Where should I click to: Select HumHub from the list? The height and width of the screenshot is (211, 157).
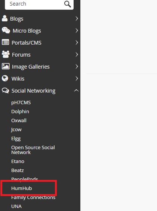(x=22, y=188)
